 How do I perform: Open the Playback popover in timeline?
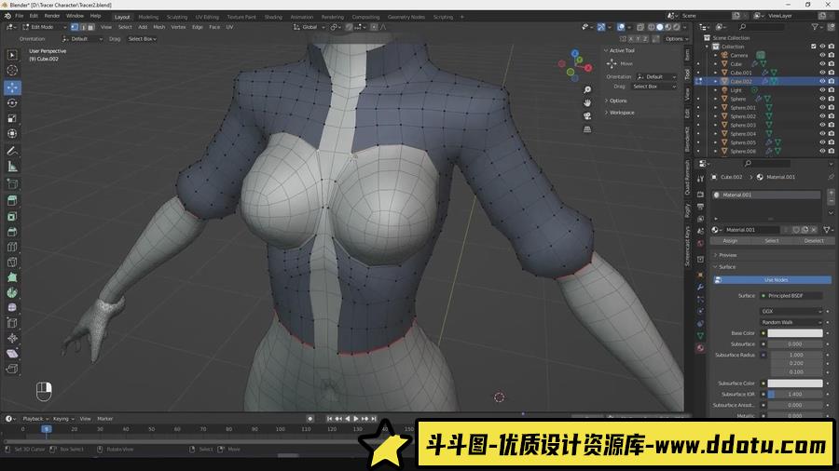click(35, 419)
